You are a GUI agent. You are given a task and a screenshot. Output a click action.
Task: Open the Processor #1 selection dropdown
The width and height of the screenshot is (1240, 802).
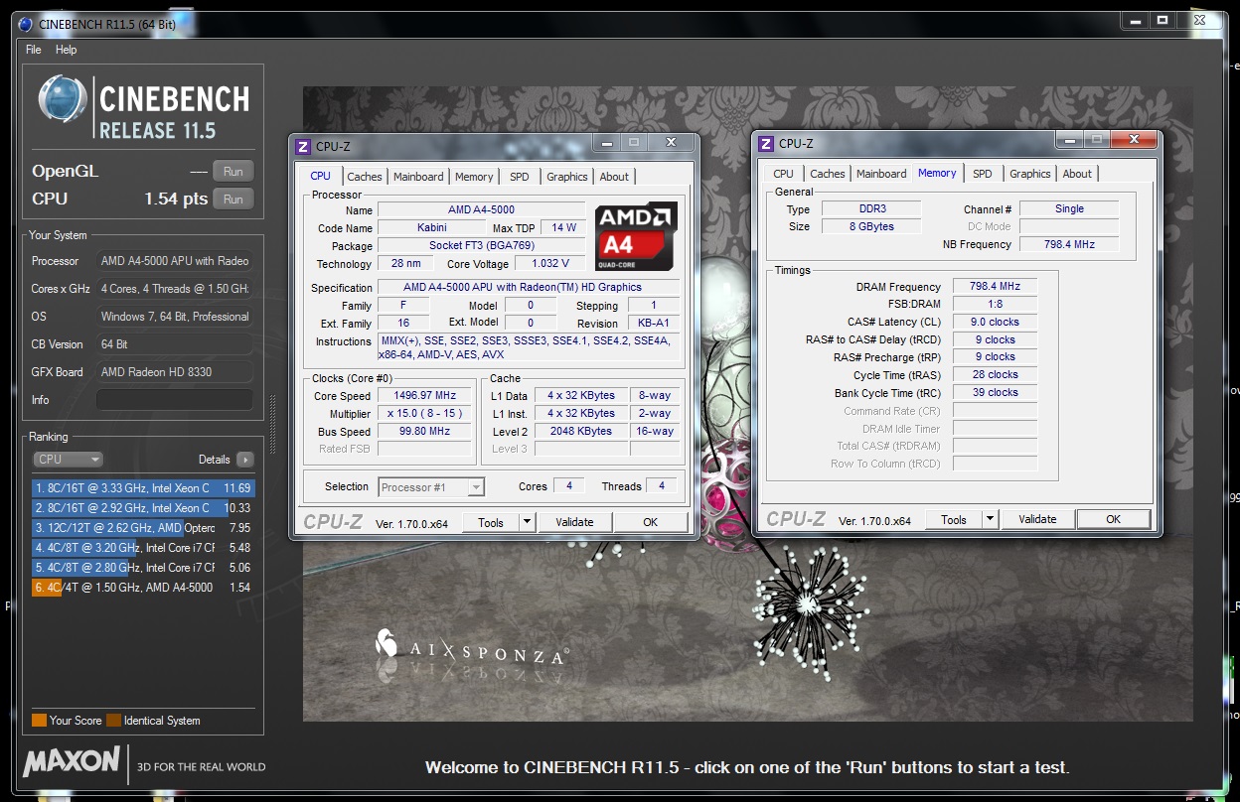point(432,487)
